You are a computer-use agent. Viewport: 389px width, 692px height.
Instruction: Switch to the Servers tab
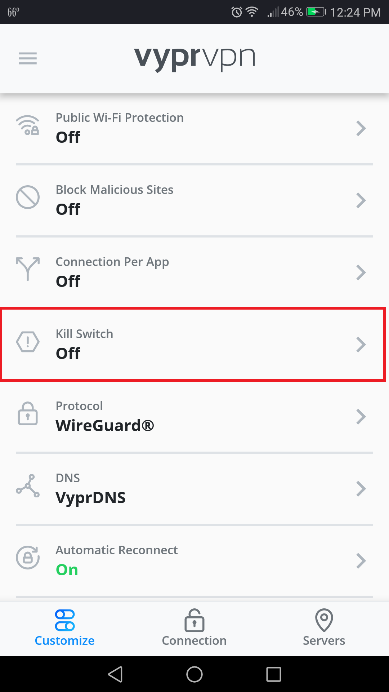click(x=323, y=627)
